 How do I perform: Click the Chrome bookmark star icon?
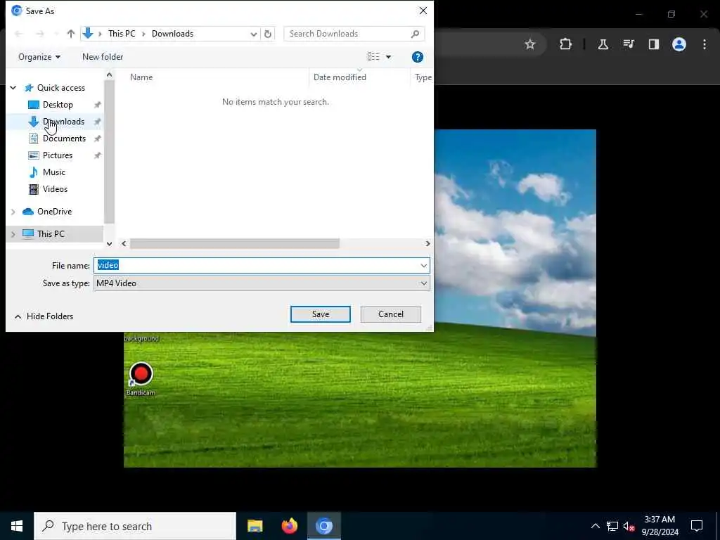[x=530, y=44]
